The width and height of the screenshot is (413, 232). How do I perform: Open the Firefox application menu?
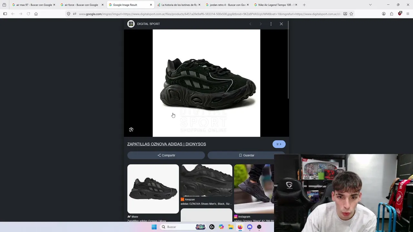click(x=408, y=14)
